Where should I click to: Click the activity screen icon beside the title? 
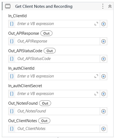tap(8, 6)
